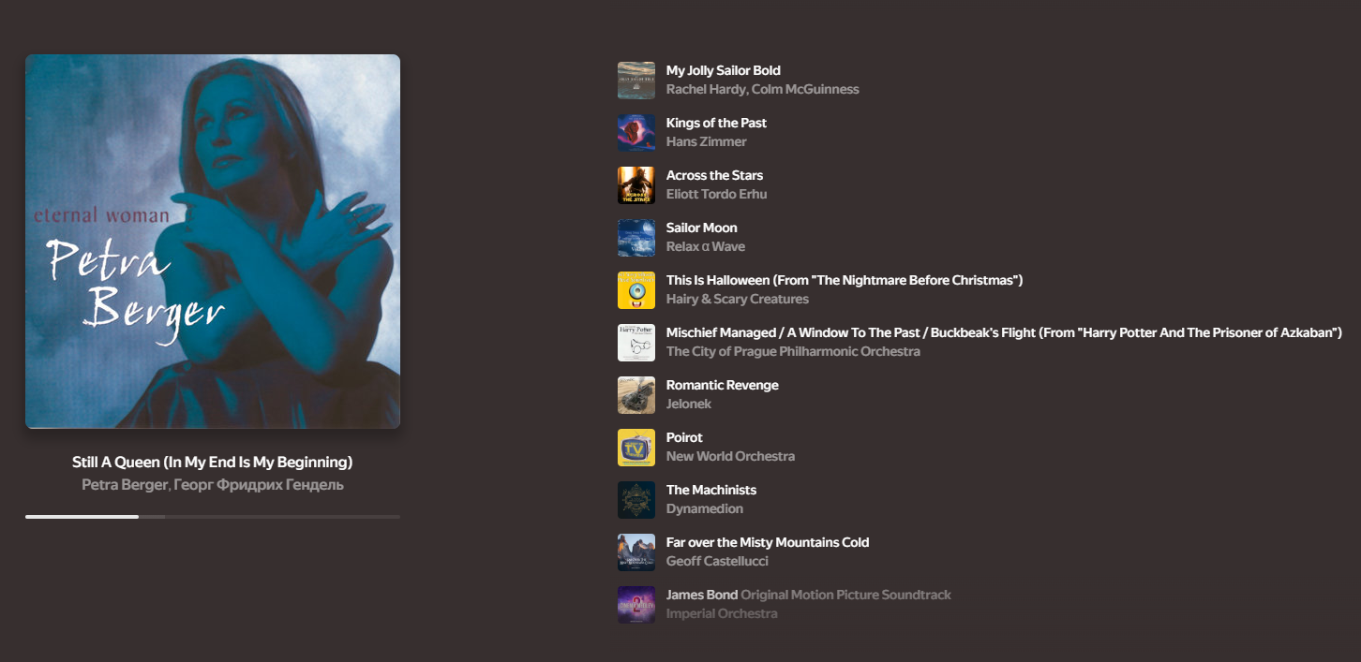The width and height of the screenshot is (1361, 662).
Task: Click the yellow This Is Halloween cover icon
Action: pyautogui.click(x=636, y=290)
